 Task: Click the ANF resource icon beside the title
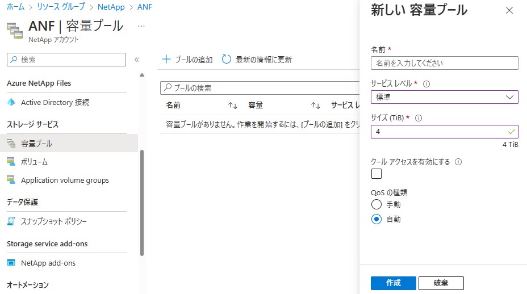[15, 31]
